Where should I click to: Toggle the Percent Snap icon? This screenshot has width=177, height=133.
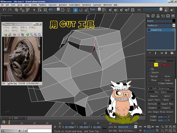coord(122,10)
